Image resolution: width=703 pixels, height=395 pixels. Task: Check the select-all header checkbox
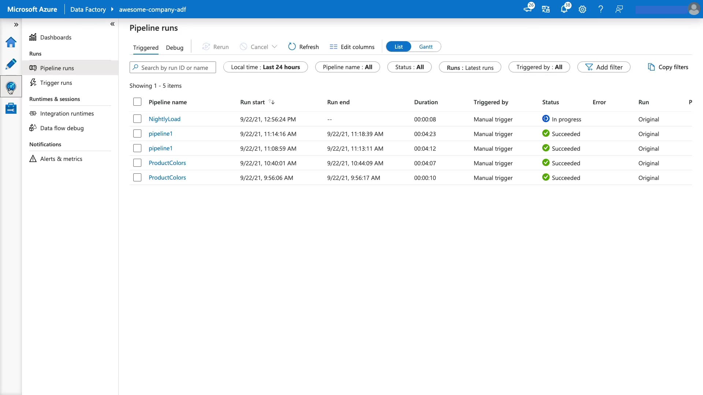pyautogui.click(x=137, y=102)
